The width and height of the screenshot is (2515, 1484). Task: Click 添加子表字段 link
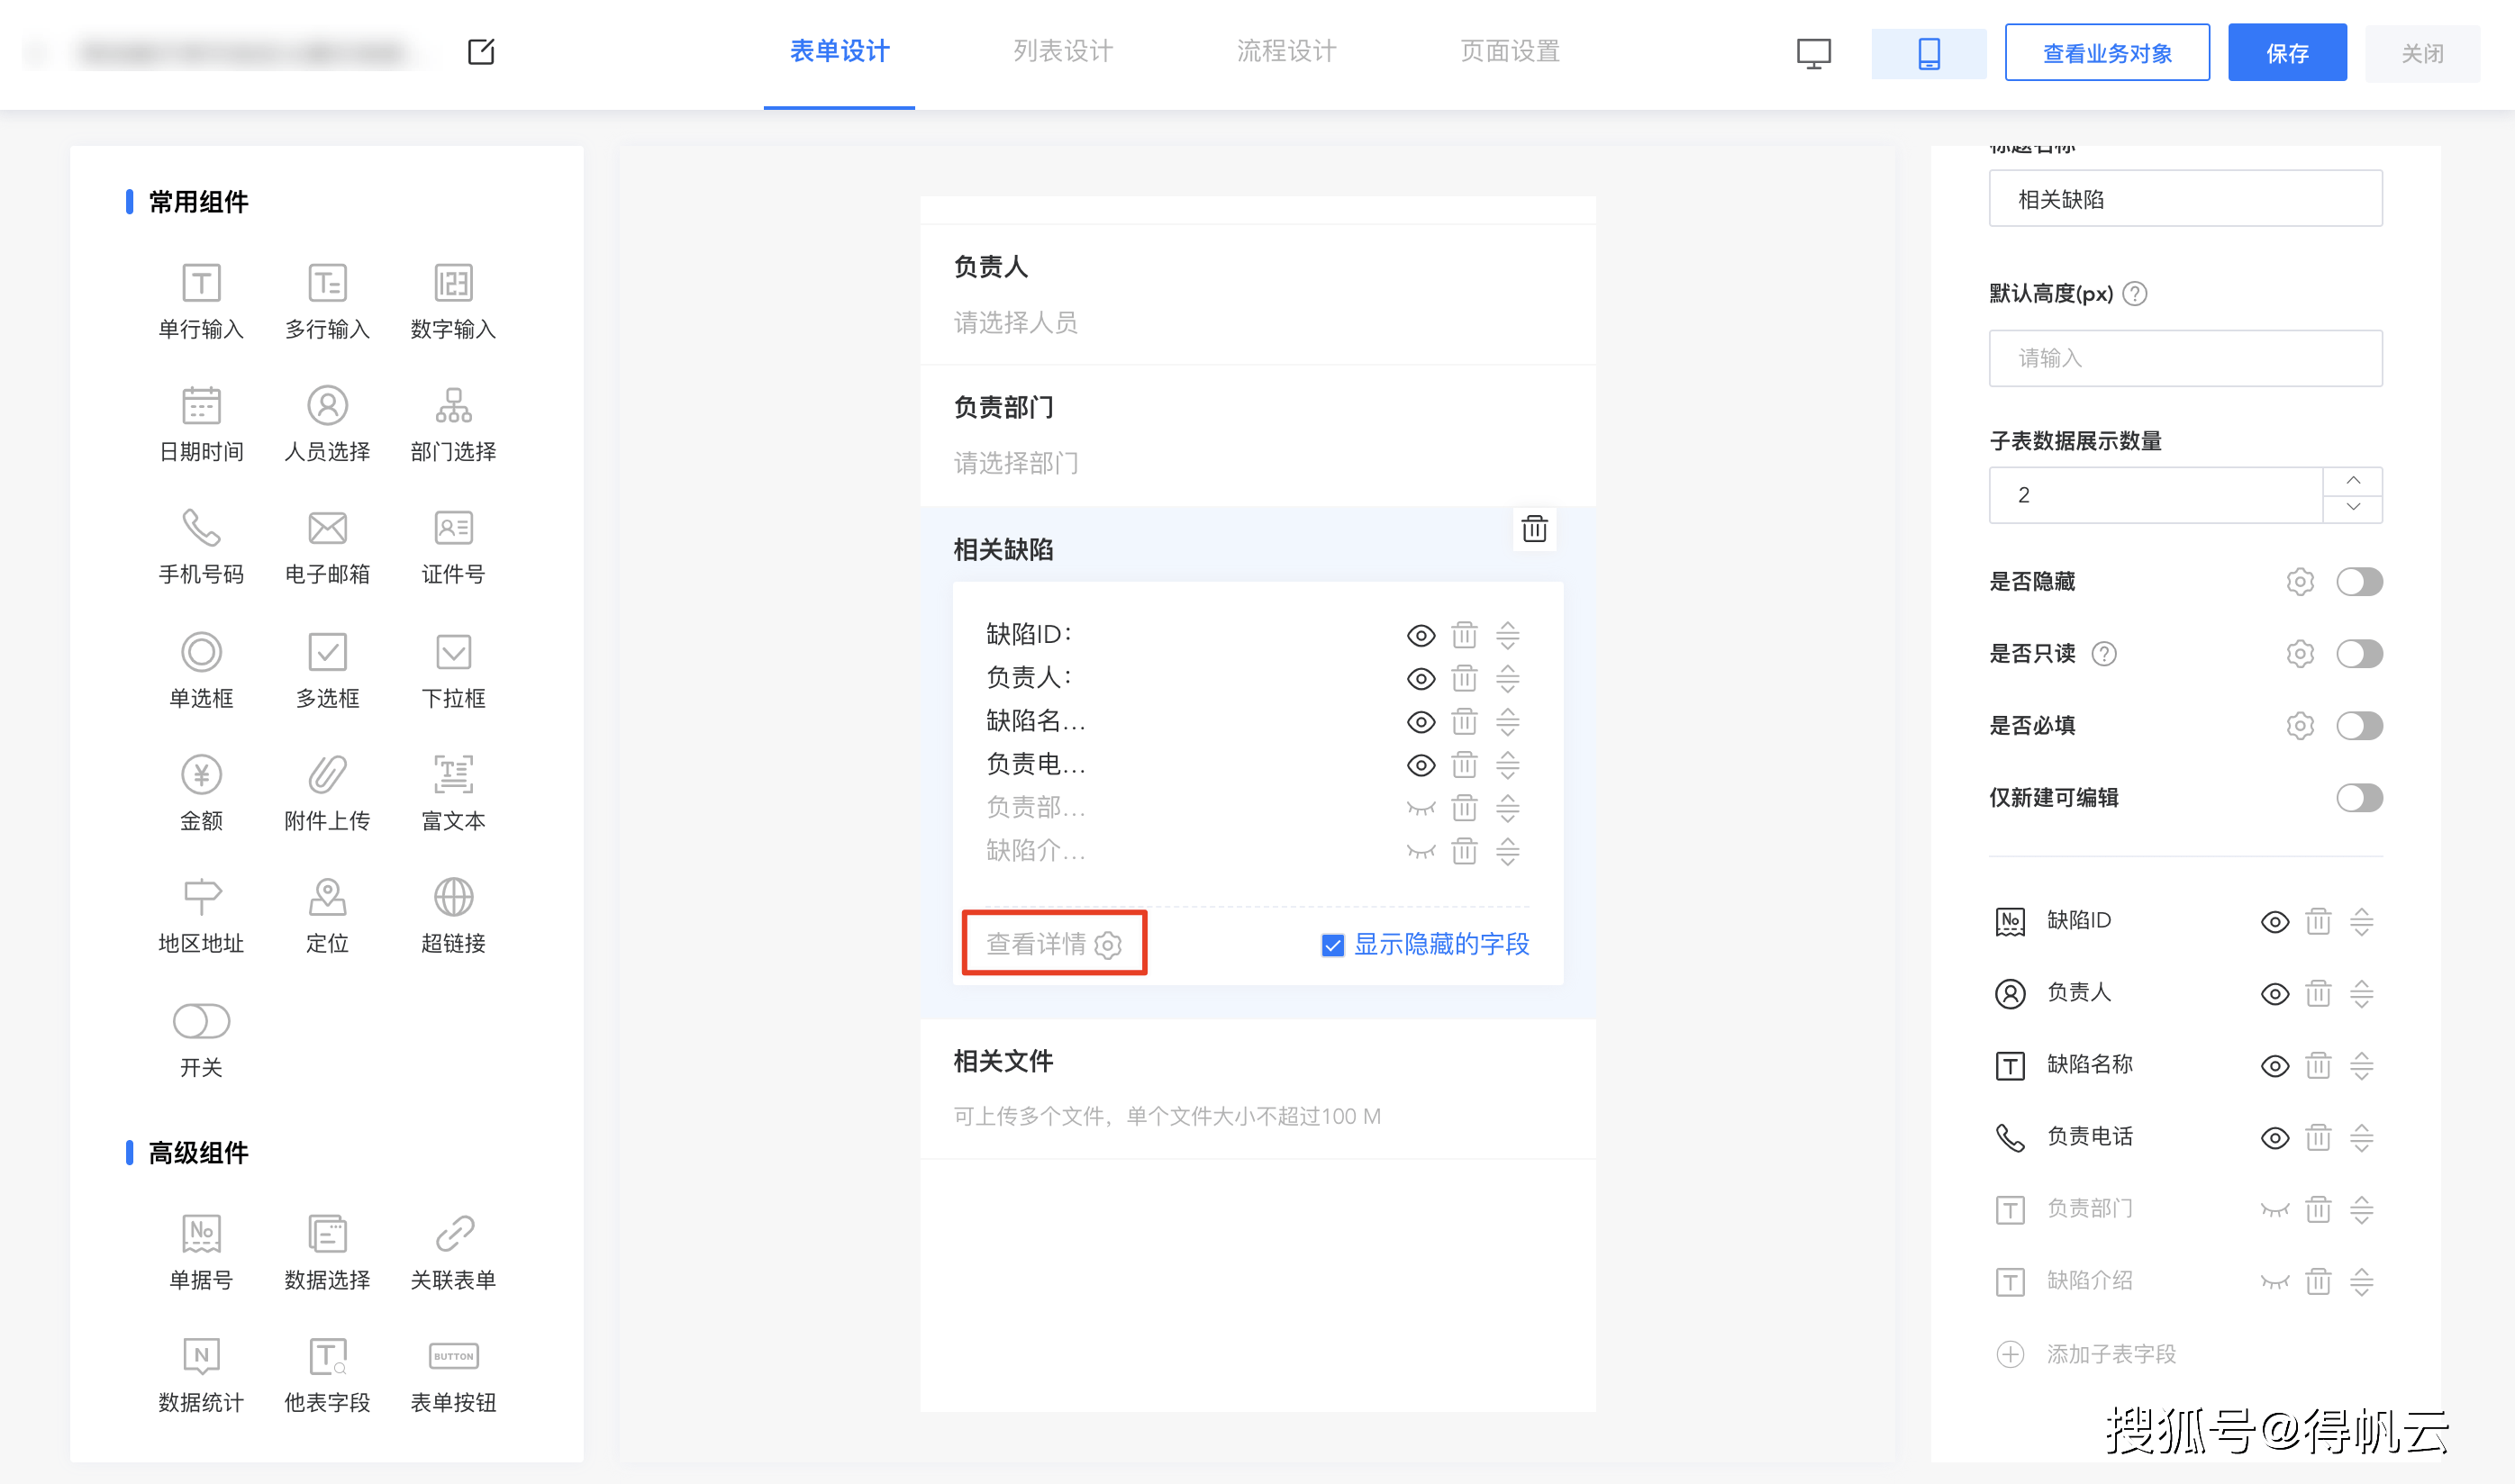click(2110, 1354)
